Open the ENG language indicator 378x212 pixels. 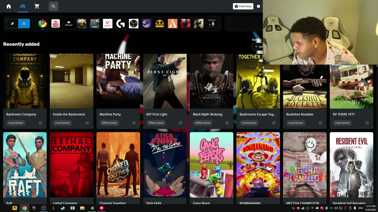click(361, 208)
